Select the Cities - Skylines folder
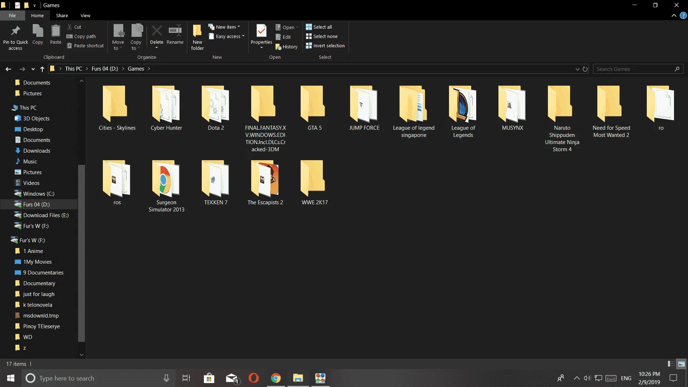The width and height of the screenshot is (688, 387). coord(117,108)
